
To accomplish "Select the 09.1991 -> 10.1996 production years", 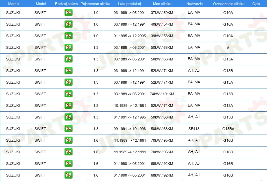I will 130,129.
